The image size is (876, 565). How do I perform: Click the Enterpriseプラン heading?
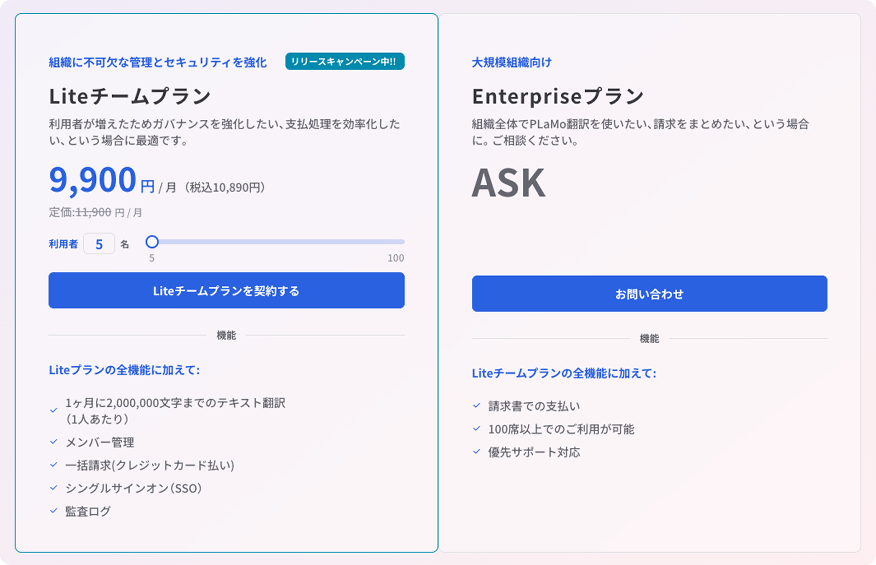coord(557,96)
